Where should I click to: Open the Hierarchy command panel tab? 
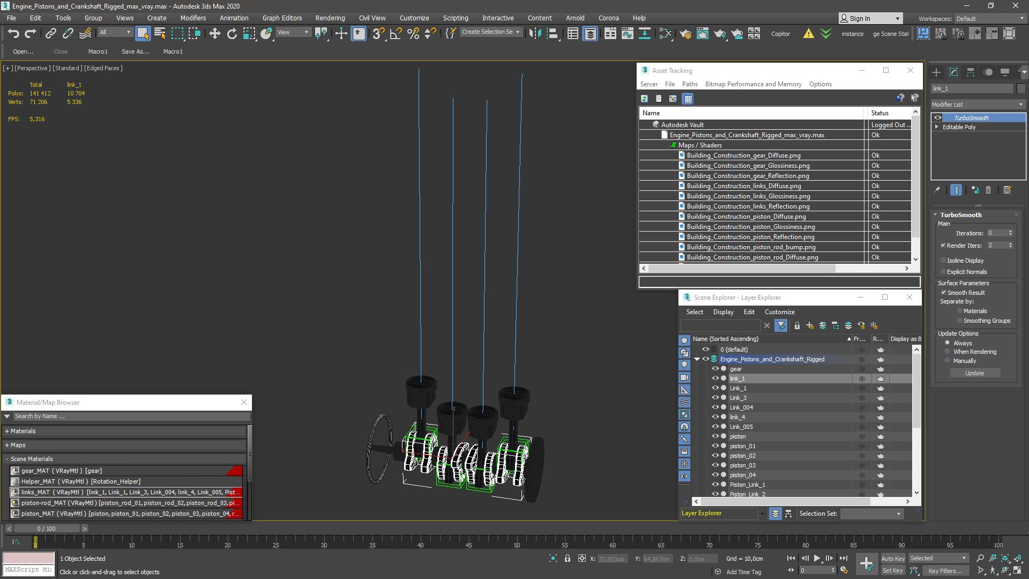pos(971,72)
